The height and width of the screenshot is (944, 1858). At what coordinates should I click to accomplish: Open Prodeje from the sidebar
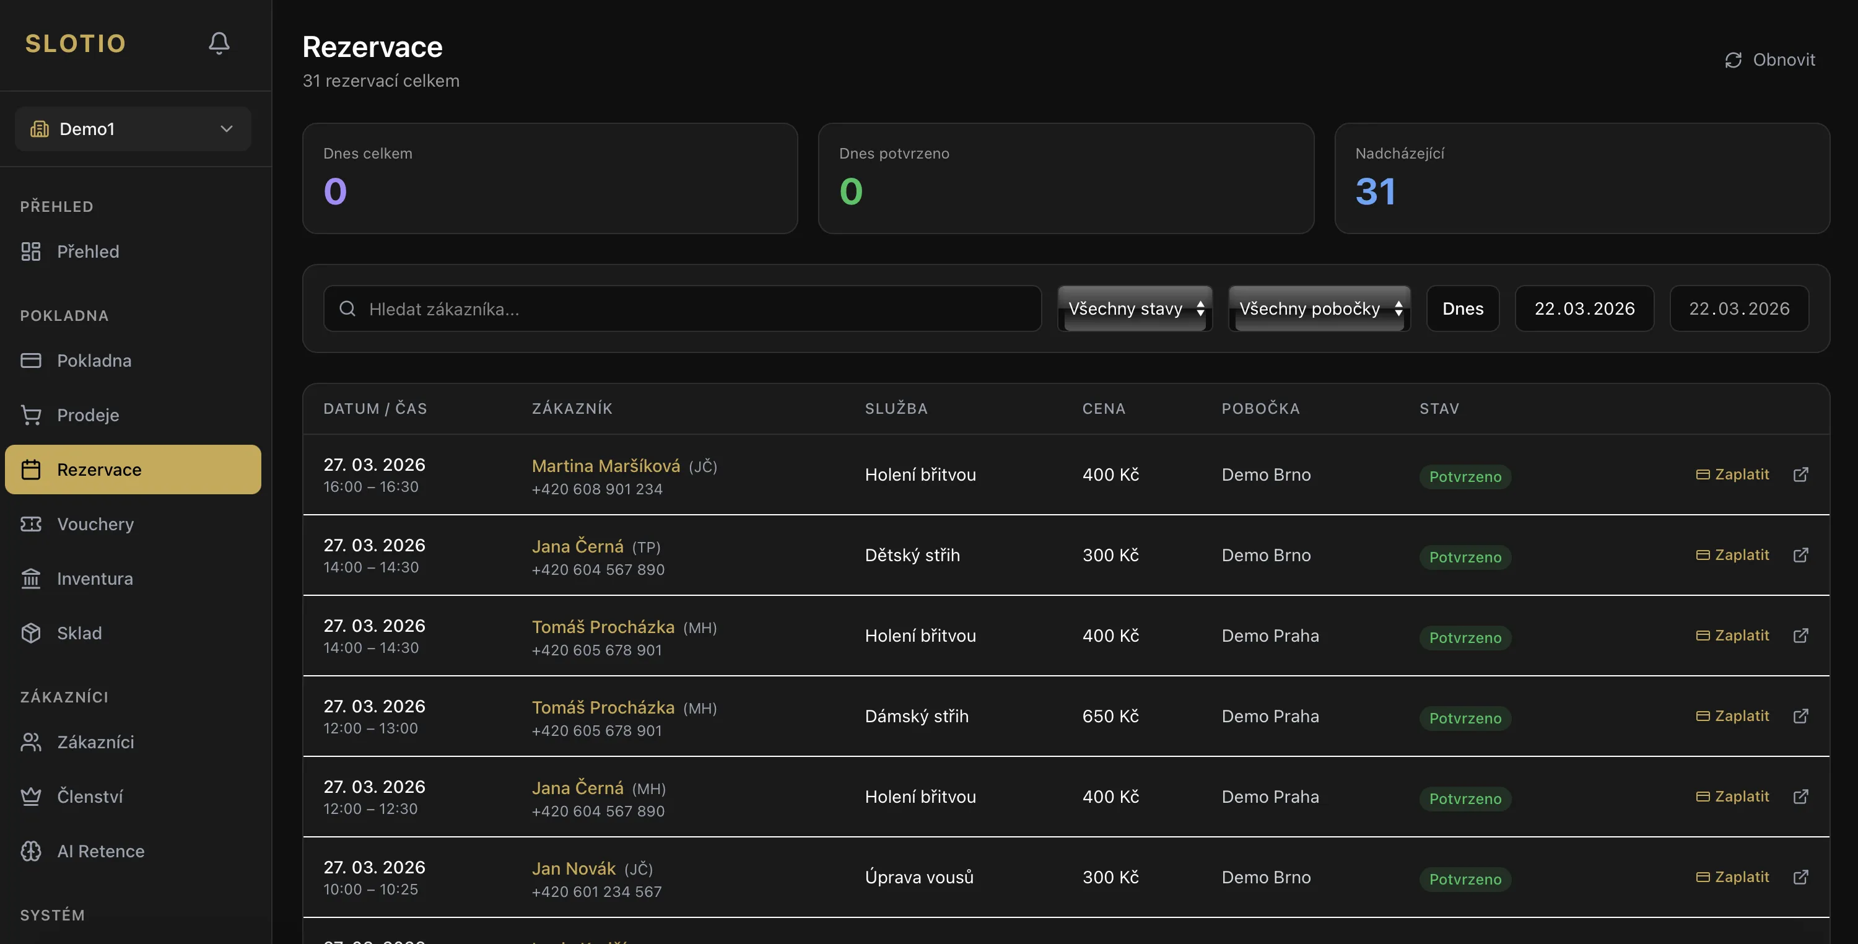tap(133, 416)
